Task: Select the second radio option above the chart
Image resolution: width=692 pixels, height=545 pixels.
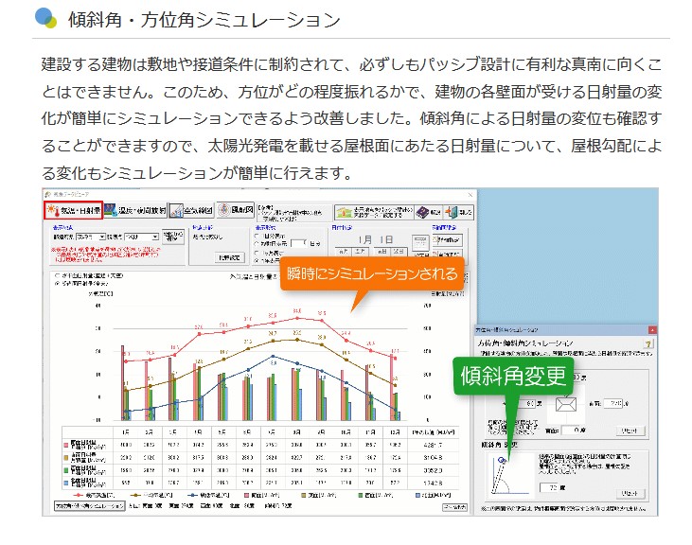Action: [x=57, y=284]
